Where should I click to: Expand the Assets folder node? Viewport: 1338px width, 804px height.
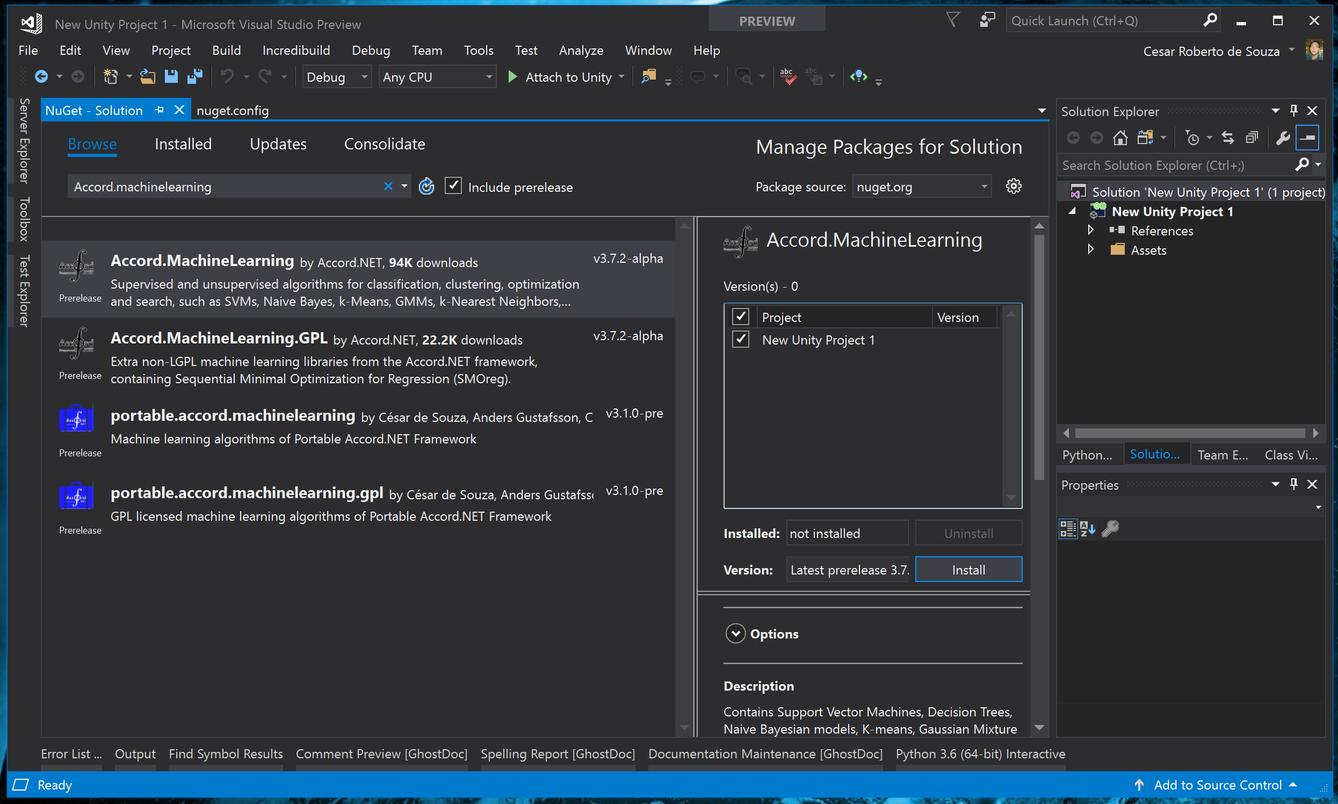tap(1090, 250)
